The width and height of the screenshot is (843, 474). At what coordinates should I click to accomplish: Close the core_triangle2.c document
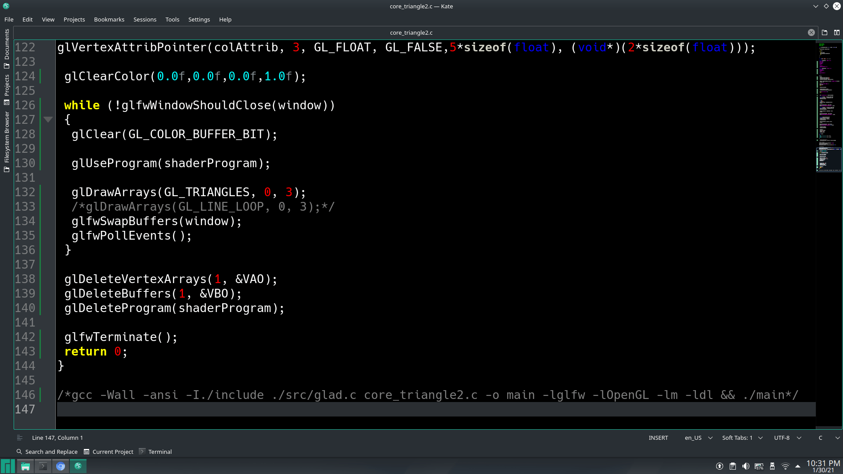[x=811, y=32]
